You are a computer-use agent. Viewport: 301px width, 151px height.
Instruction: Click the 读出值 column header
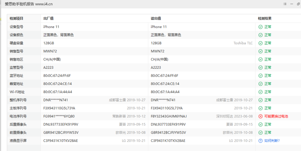[x=156, y=18]
